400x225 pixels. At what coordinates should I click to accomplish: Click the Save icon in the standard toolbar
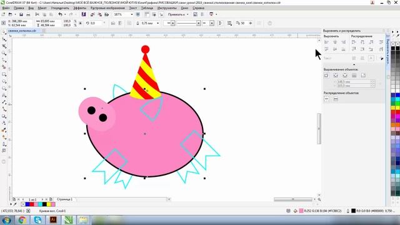21,14
